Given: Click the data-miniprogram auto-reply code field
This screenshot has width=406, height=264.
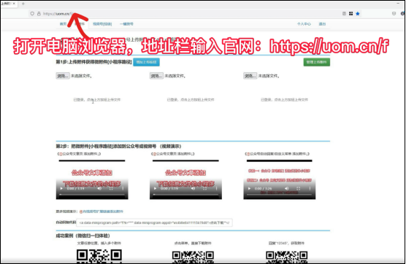Looking at the screenshot, I should click(x=154, y=222).
